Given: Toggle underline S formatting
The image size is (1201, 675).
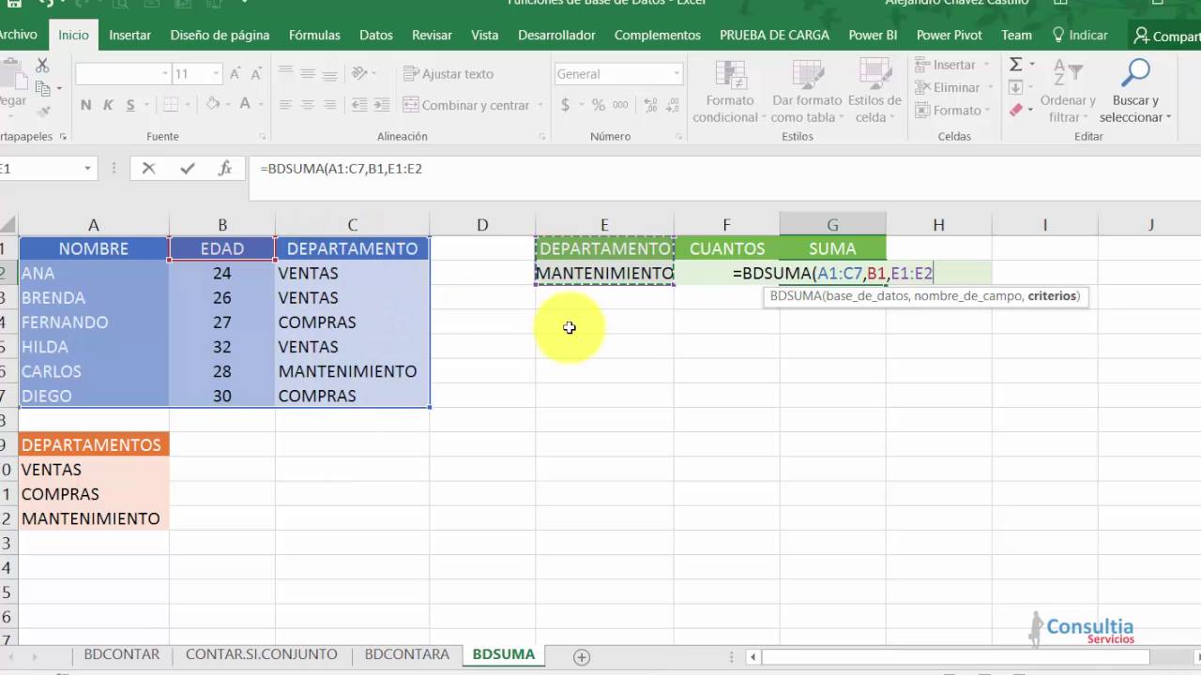Looking at the screenshot, I should coord(130,105).
